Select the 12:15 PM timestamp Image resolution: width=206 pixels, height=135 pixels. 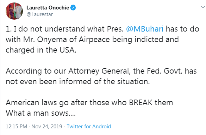pyautogui.click(x=17, y=127)
